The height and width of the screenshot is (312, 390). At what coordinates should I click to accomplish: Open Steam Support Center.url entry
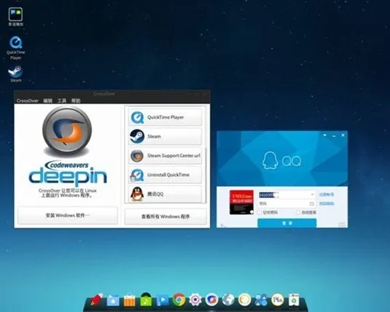(165, 155)
